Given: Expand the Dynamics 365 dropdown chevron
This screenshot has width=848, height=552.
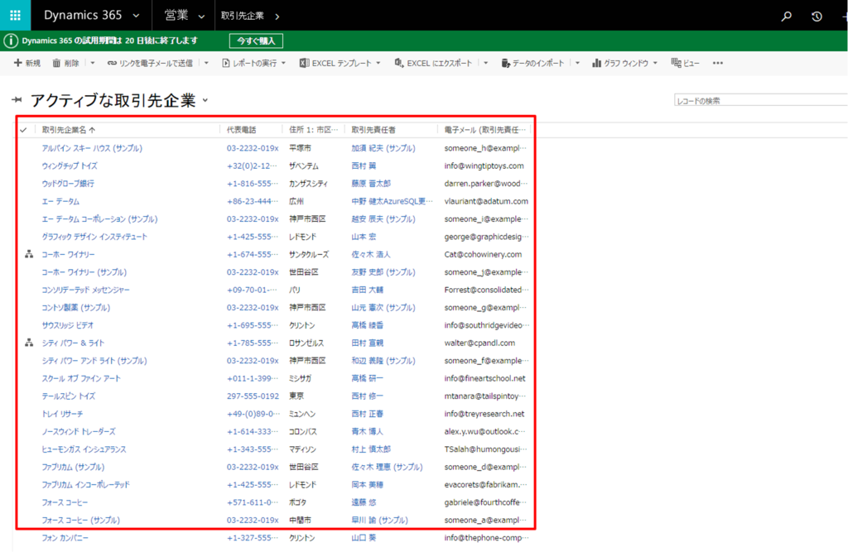Looking at the screenshot, I should [x=137, y=16].
